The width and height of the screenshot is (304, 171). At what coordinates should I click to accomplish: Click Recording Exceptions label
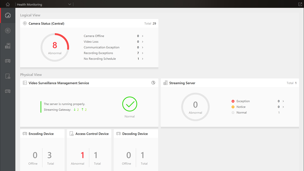pos(98,53)
